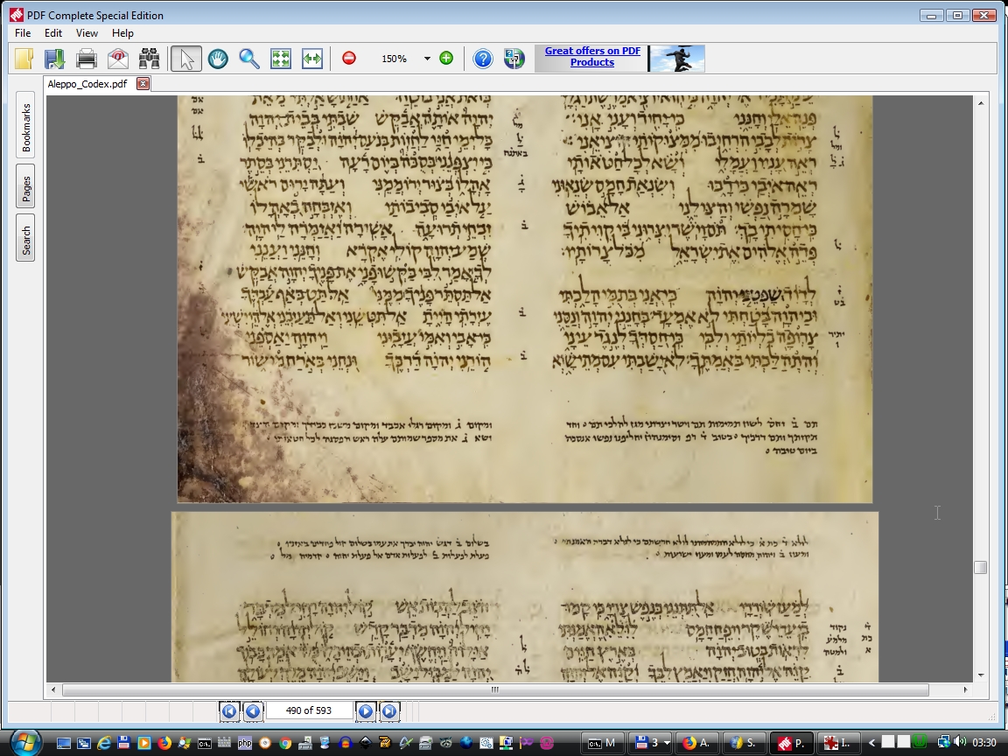Click the email envelope icon
The height and width of the screenshot is (756, 1008).
tap(117, 59)
